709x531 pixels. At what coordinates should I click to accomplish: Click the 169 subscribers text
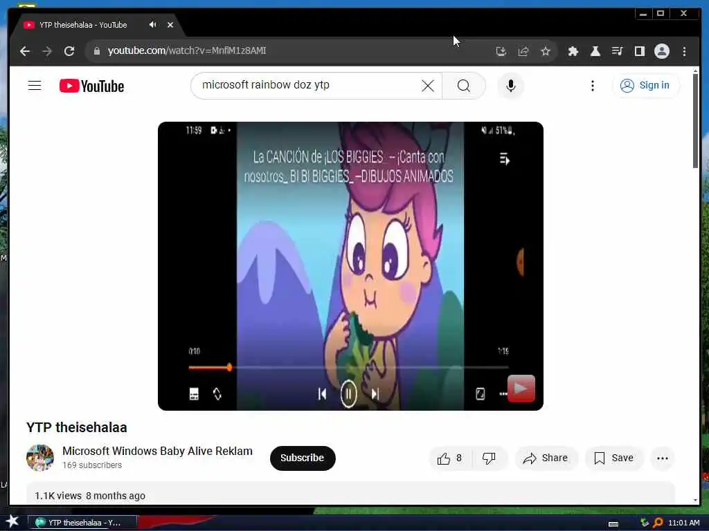(92, 465)
